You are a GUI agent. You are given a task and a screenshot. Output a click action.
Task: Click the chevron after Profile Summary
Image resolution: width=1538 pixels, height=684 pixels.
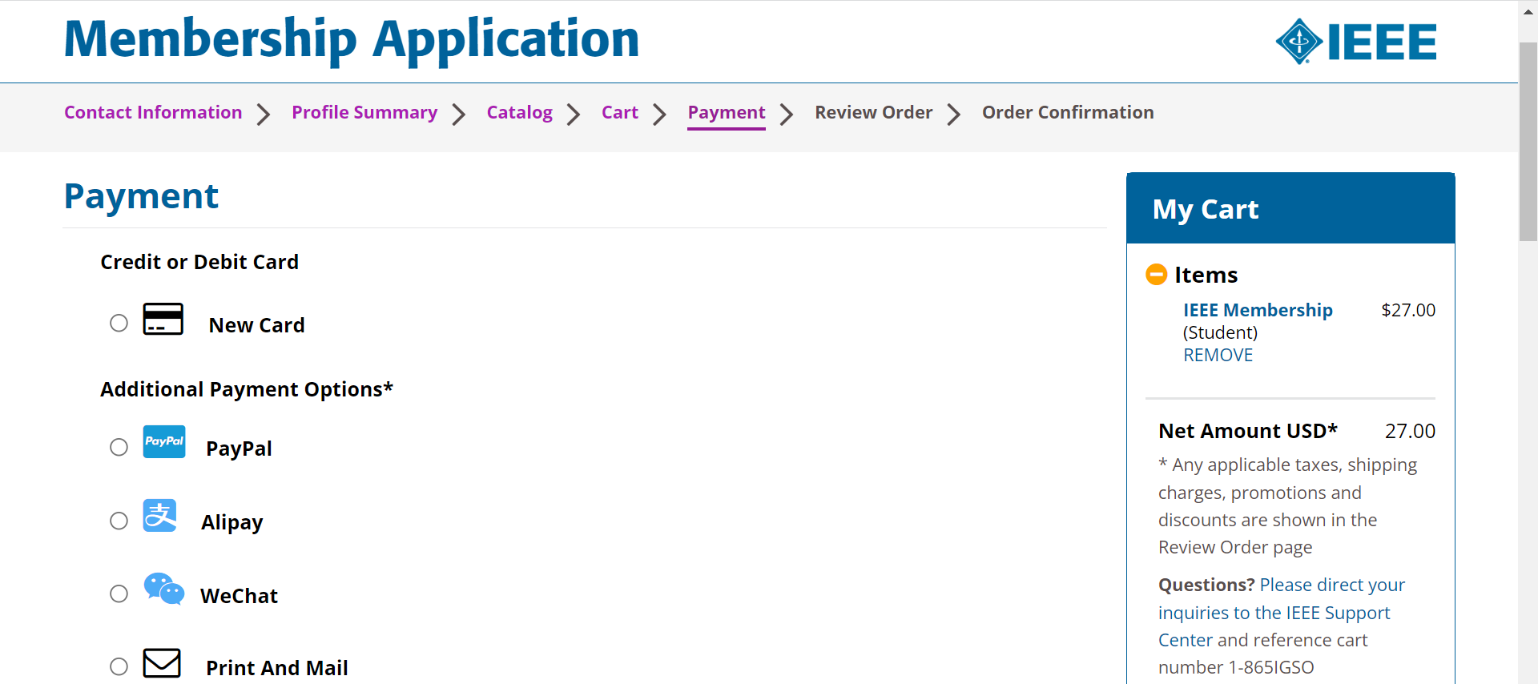pos(459,115)
